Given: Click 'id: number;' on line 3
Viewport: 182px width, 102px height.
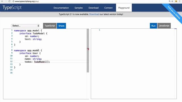Looking at the screenshot, I should 32,36.
